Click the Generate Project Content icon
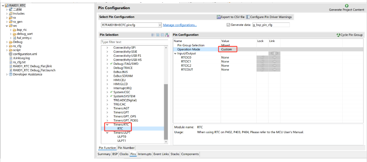Viewport: 367px width, 162px height. click(346, 6)
